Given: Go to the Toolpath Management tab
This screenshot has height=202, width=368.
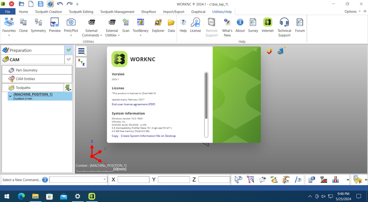Looking at the screenshot, I should click(117, 12).
